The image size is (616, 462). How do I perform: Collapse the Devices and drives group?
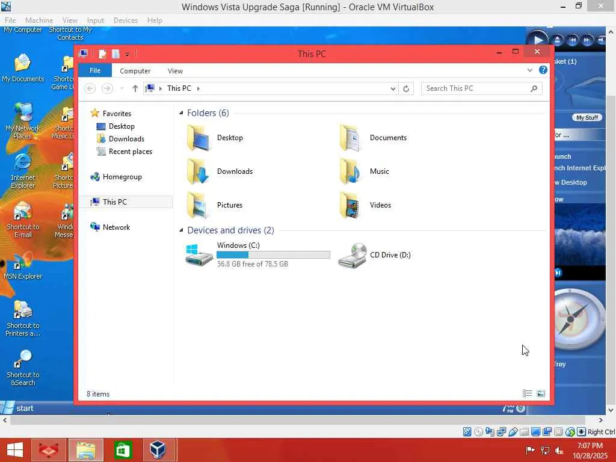181,230
